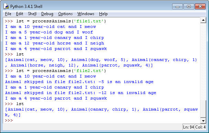Open the Shell menu
The image size is (209, 133).
[32, 14]
